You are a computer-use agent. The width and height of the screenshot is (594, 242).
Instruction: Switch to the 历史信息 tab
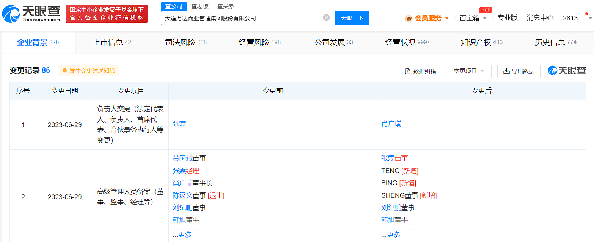(551, 42)
